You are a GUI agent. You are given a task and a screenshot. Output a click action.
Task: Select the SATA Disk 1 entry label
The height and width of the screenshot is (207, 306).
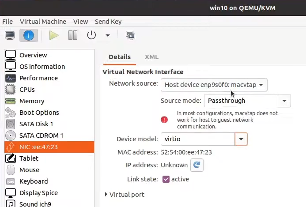click(36, 124)
